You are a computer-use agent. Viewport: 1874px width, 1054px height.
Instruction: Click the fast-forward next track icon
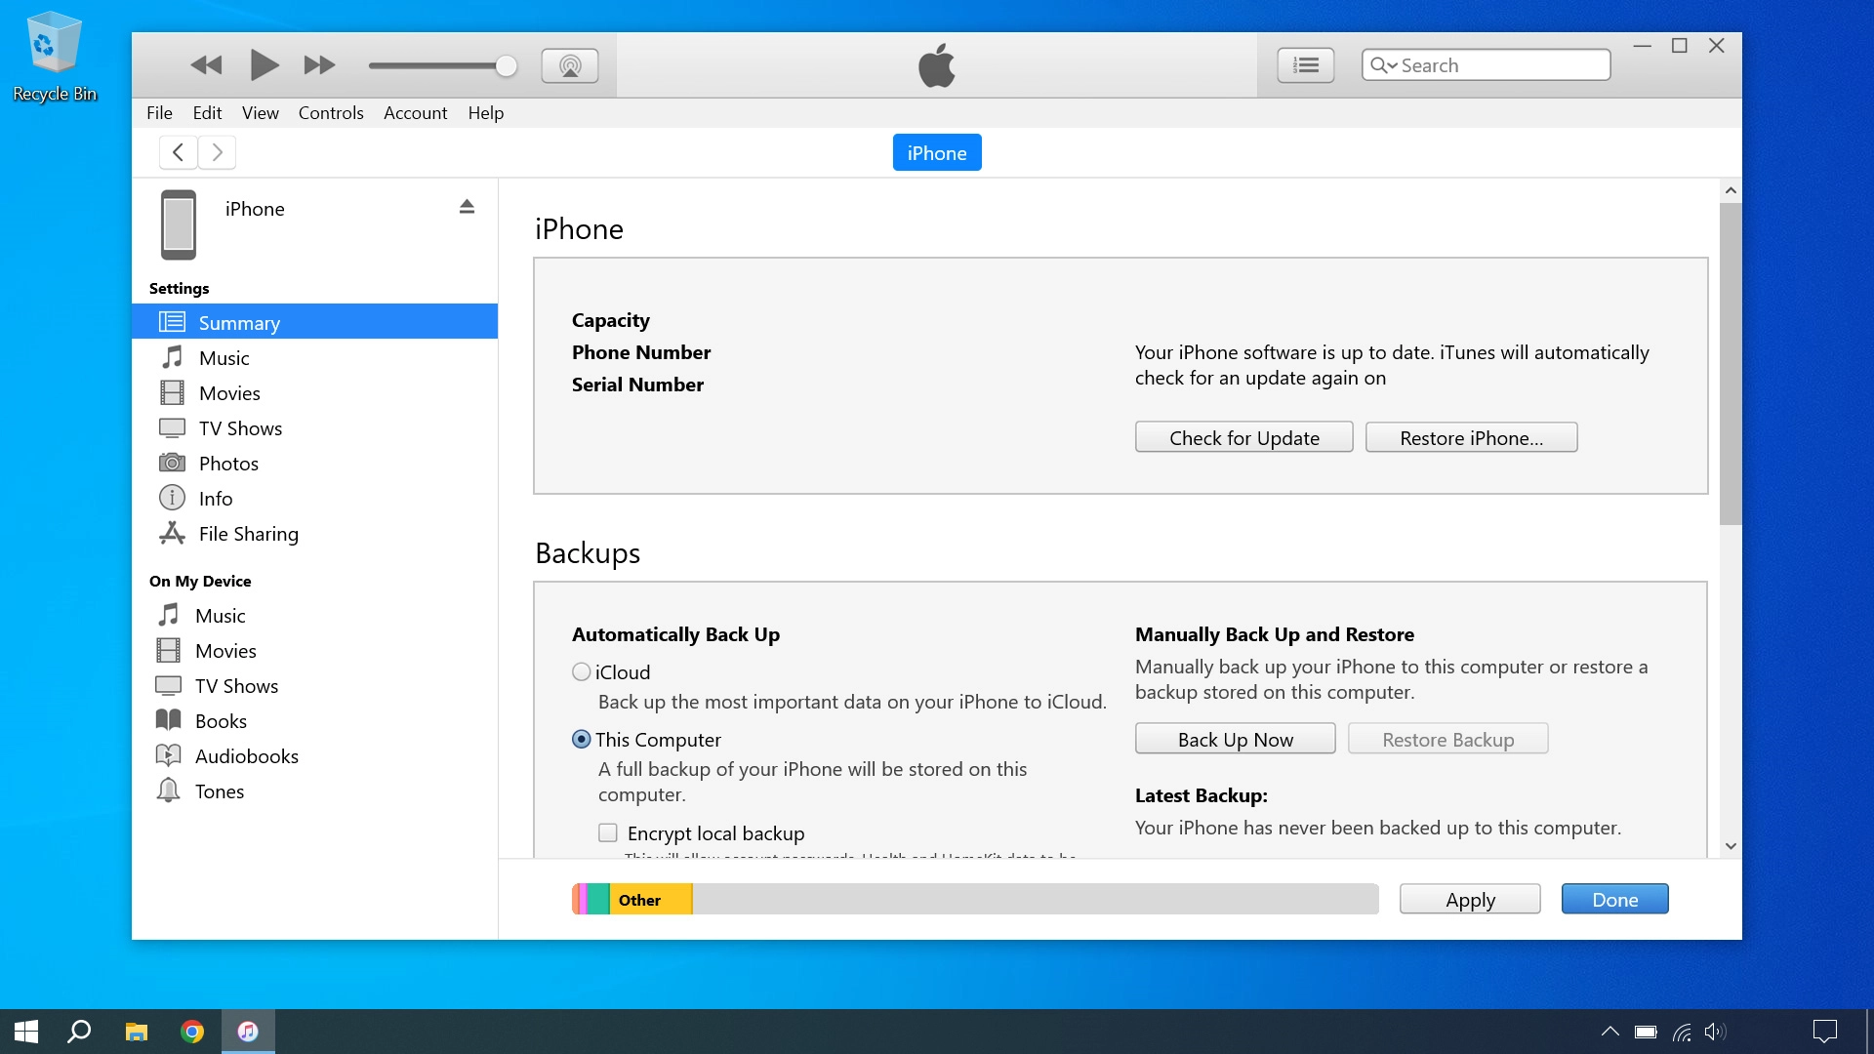point(319,65)
